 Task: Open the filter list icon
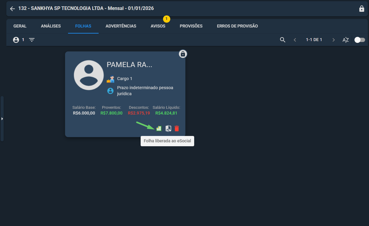[x=32, y=40]
